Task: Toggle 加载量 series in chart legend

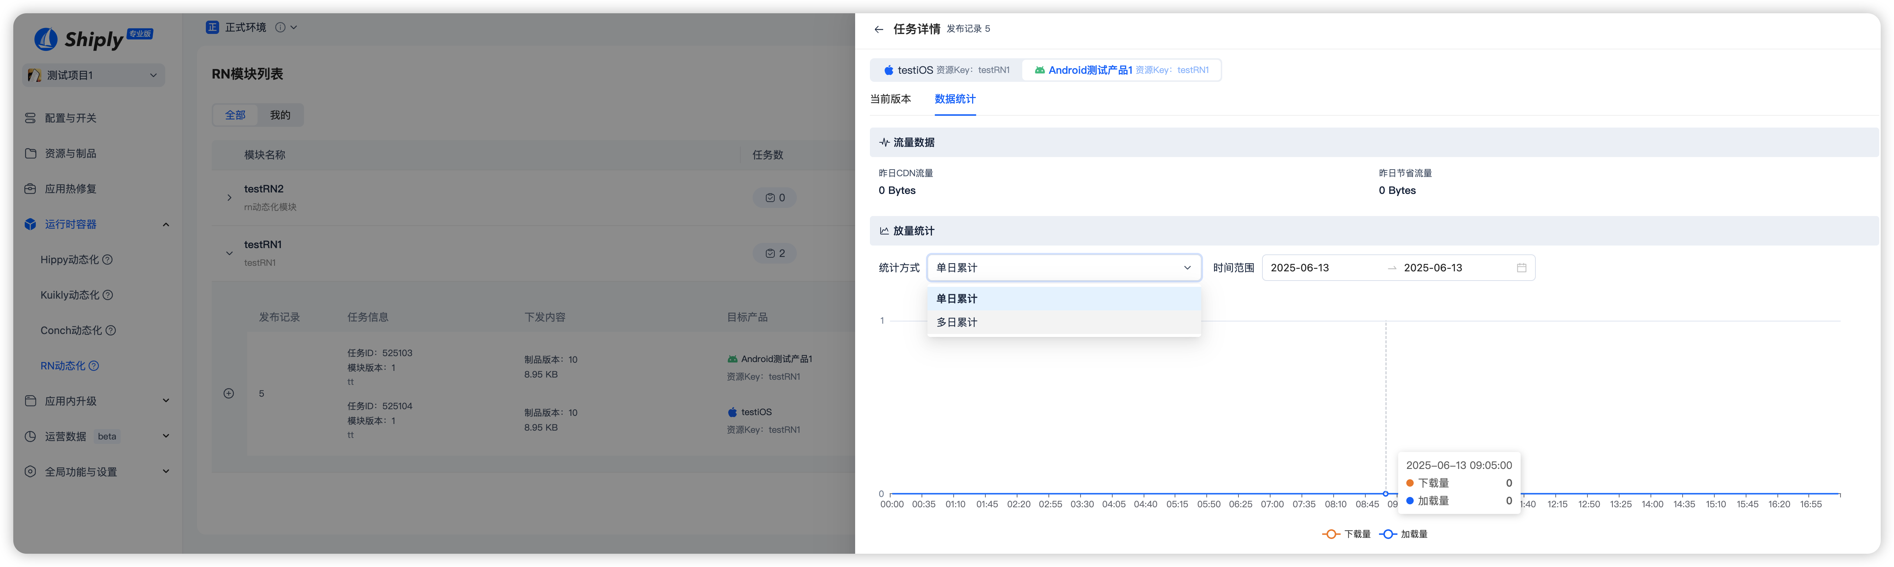Action: 1403,534
